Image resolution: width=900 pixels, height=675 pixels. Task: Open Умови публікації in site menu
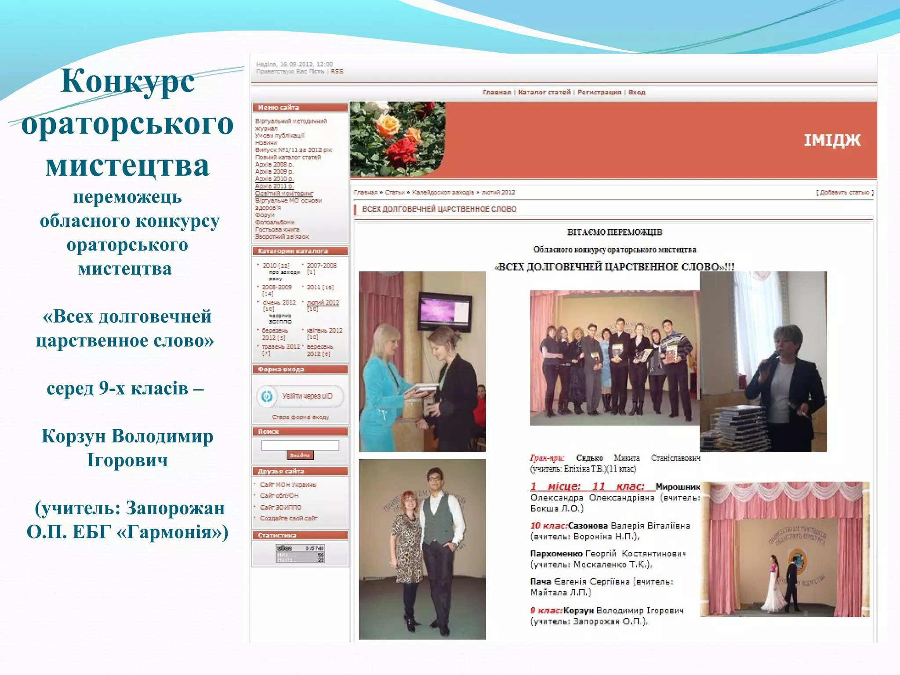click(280, 135)
